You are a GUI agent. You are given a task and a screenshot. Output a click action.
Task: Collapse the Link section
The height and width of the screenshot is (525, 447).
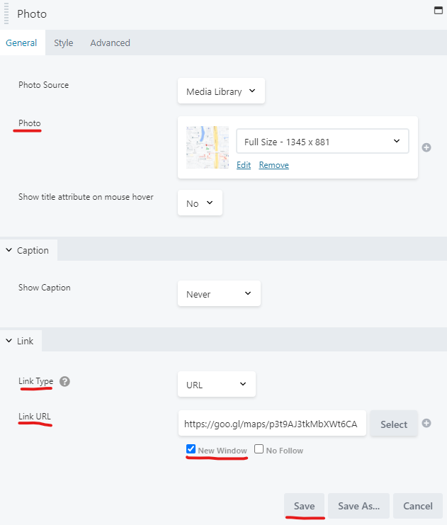[x=21, y=341]
